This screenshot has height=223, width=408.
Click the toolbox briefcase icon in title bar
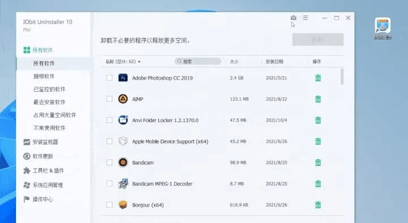(294, 18)
